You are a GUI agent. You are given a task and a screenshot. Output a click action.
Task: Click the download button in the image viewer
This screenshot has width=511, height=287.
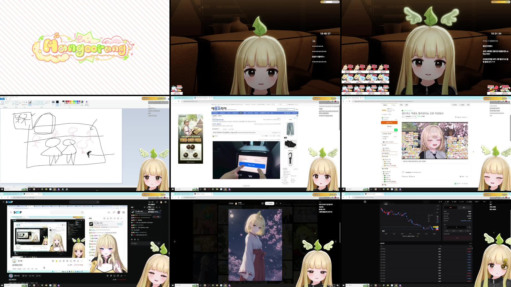click(270, 203)
